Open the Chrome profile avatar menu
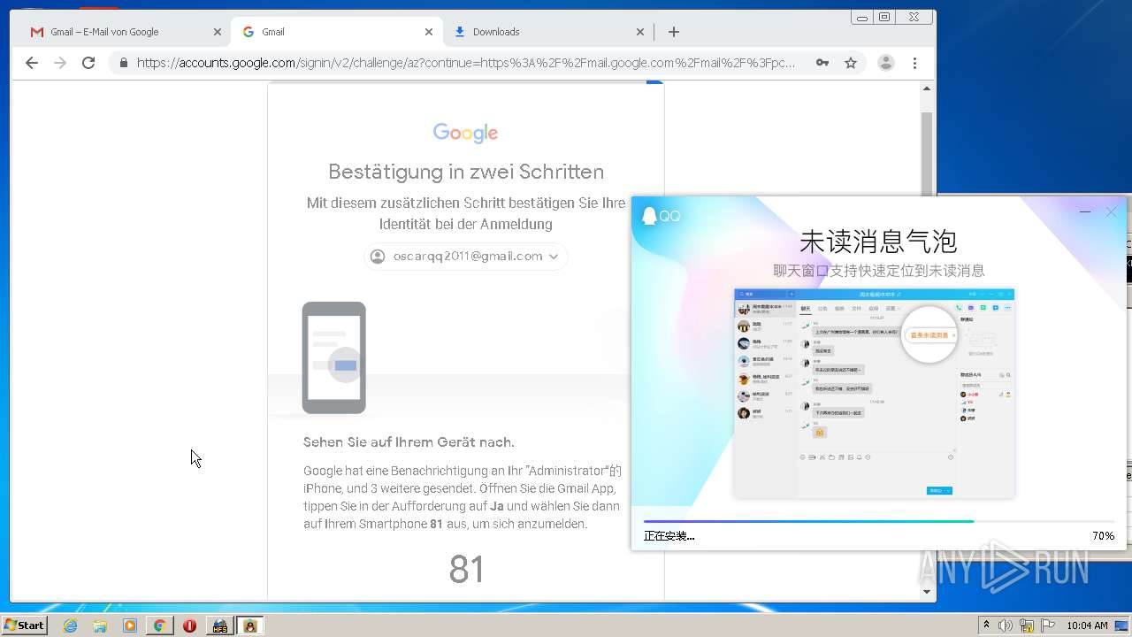This screenshot has width=1132, height=637. coord(885,63)
